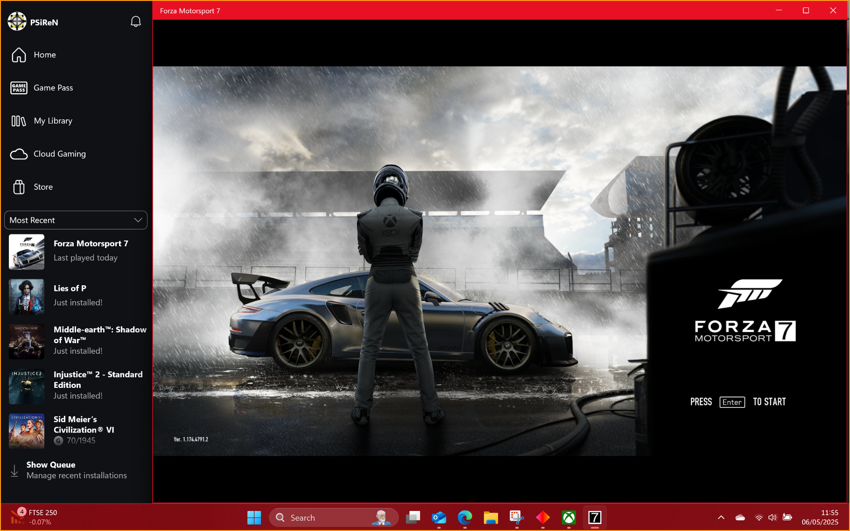
Task: Click the My Library books icon
Action: point(19,121)
